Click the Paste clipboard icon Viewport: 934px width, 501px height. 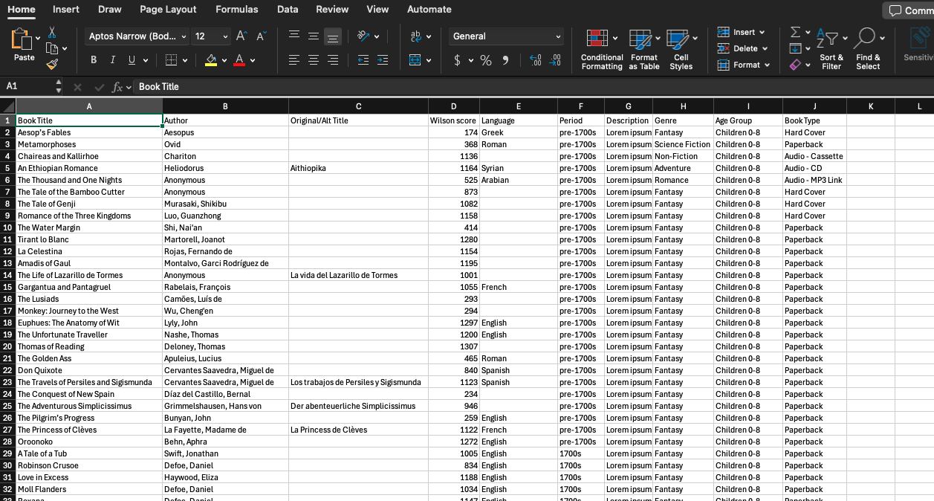pyautogui.click(x=22, y=39)
